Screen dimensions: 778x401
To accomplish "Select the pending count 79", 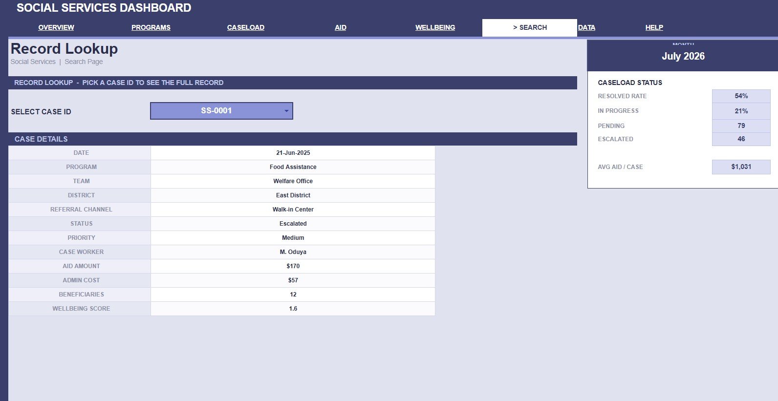I will tap(741, 126).
